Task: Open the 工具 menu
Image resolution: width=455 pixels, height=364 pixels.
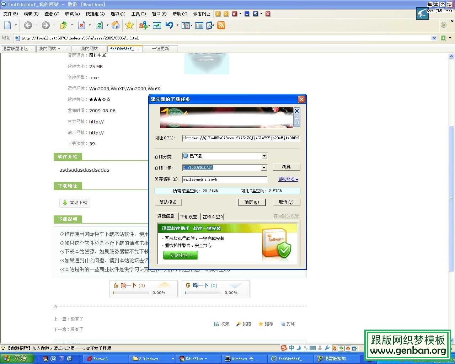Action: (138, 14)
